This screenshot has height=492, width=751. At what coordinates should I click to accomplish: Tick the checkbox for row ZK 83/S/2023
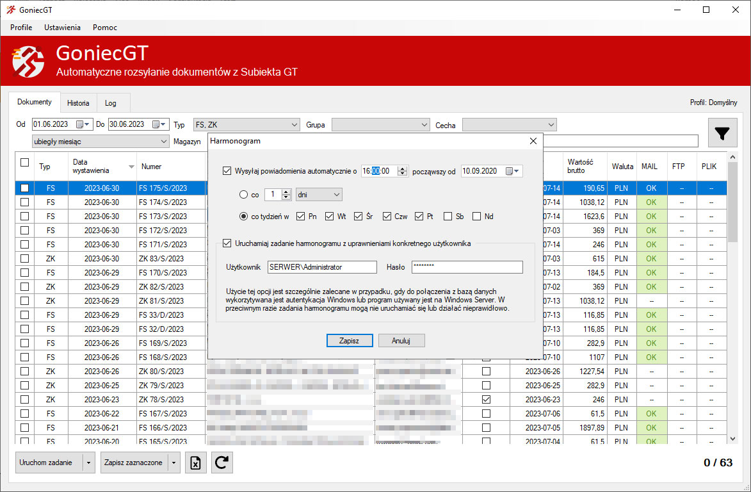25,259
